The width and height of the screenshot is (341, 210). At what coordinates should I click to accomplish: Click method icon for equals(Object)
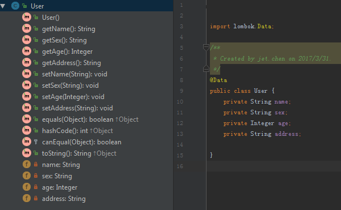pyautogui.click(x=27, y=119)
